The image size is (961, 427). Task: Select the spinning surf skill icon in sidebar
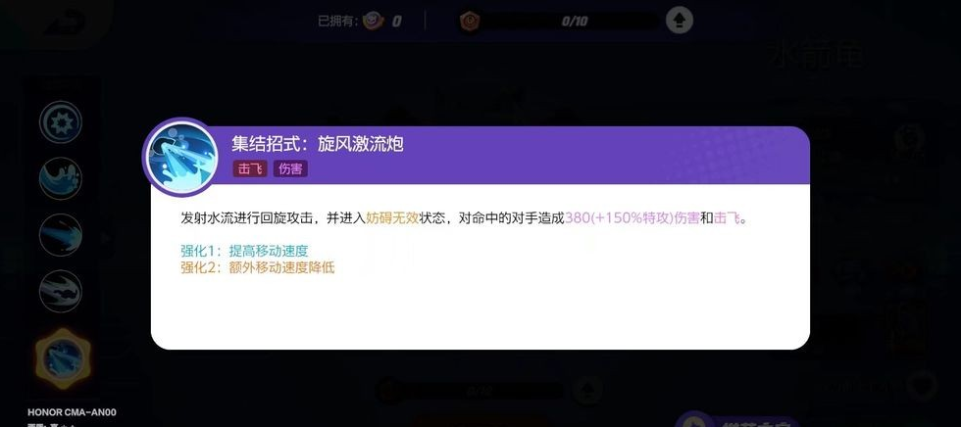(x=61, y=291)
